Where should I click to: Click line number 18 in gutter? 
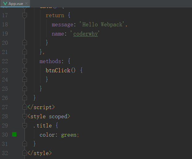5,25
